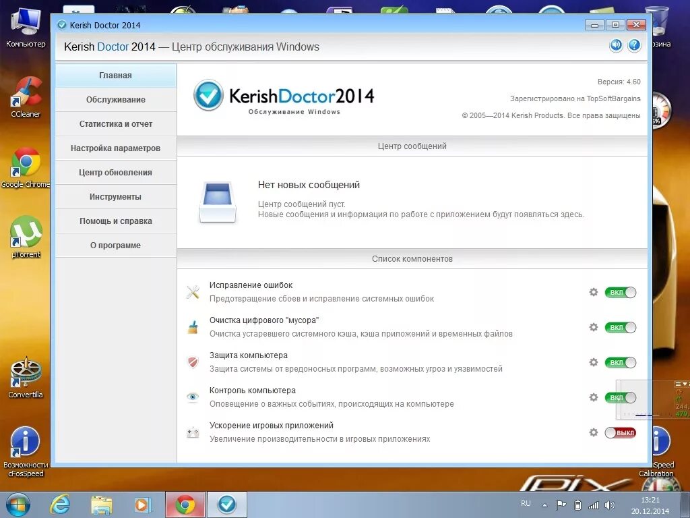Click the KerishDoctor 2014 checkmark logo
690x518 pixels.
click(208, 95)
